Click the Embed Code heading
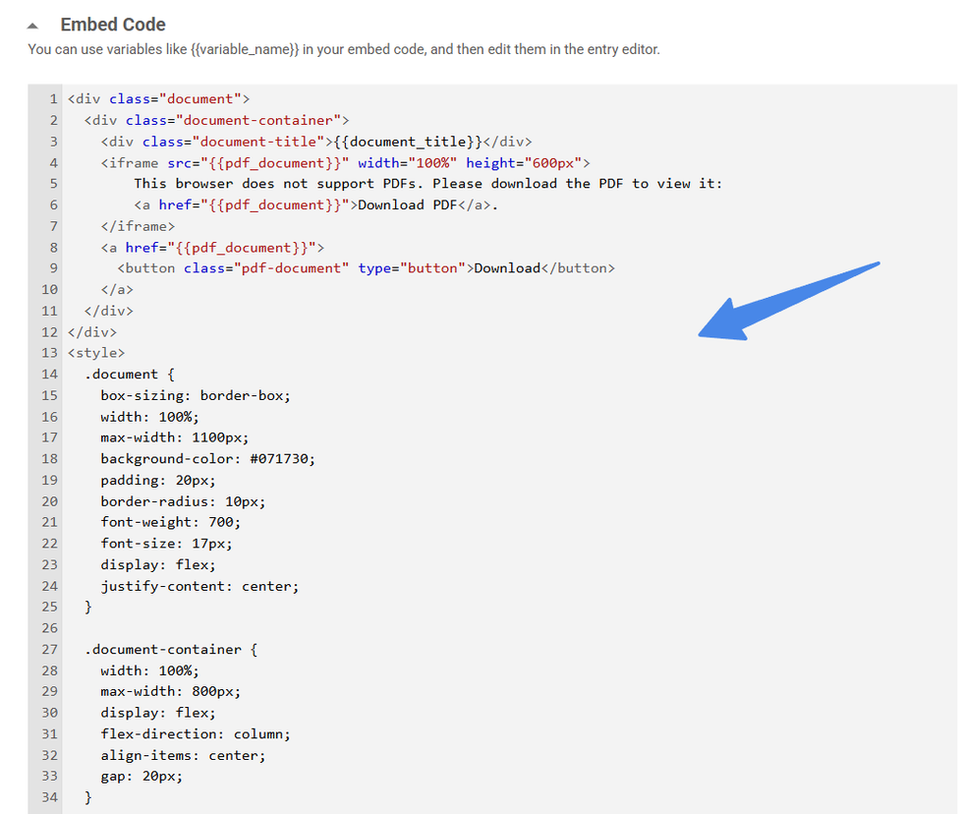The height and width of the screenshot is (814, 963). pos(113,25)
